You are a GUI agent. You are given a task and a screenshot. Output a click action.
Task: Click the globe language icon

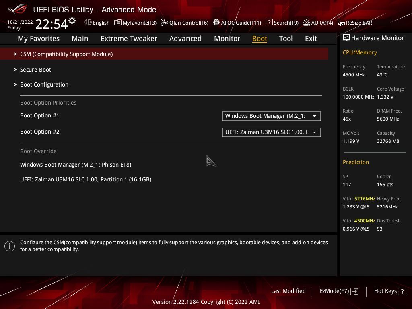pyautogui.click(x=88, y=23)
